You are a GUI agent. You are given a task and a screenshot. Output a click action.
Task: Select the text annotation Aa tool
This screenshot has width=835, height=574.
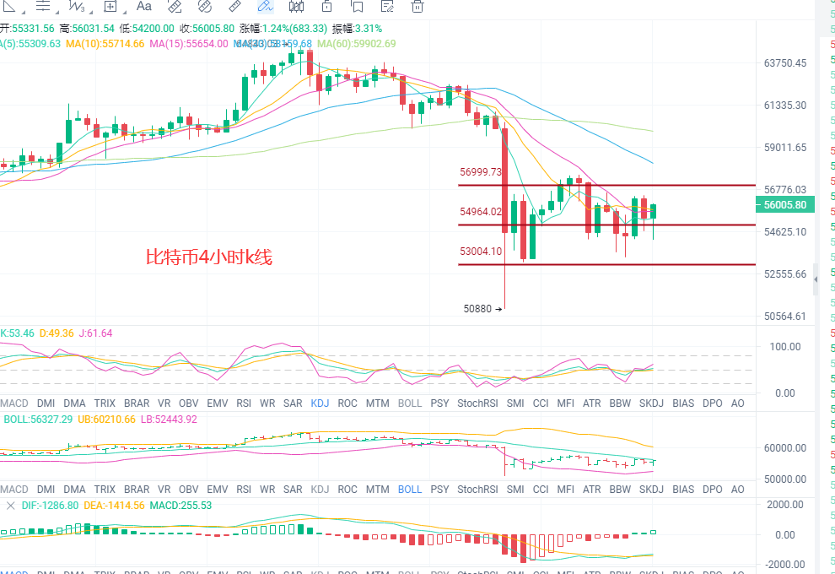(x=144, y=7)
